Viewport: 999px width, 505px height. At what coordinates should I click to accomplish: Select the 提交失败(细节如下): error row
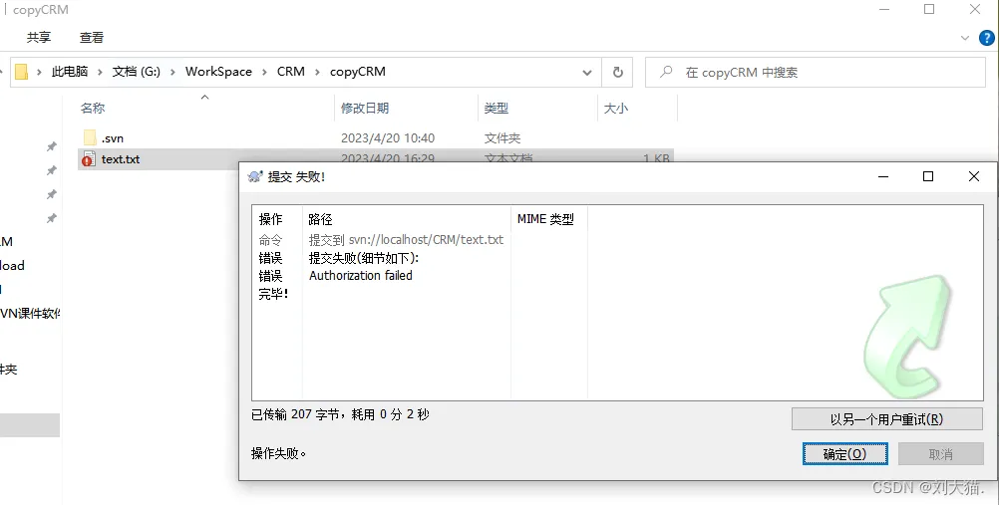[364, 258]
